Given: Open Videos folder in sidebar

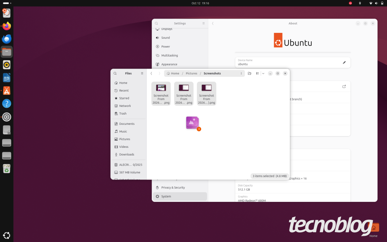Looking at the screenshot, I should tap(129, 147).
